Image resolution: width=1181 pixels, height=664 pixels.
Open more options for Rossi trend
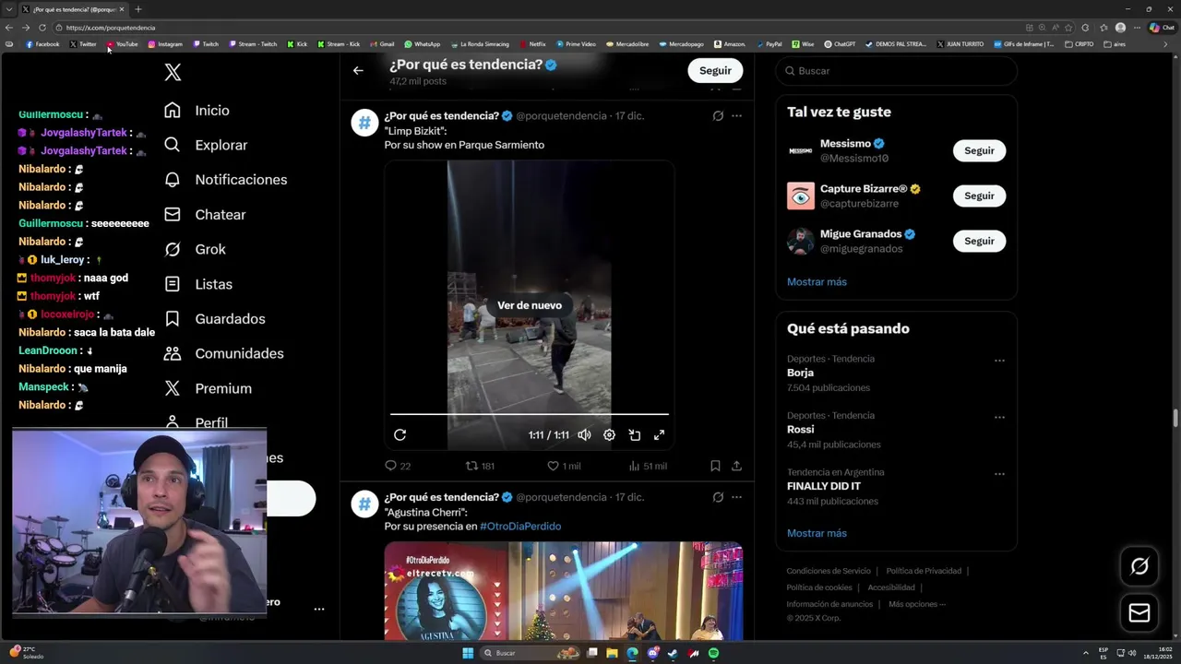pyautogui.click(x=999, y=417)
